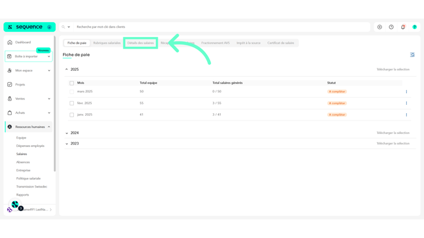Click the 3 / 55 generated salaries value
Image resolution: width=424 pixels, height=238 pixels.
click(x=216, y=103)
